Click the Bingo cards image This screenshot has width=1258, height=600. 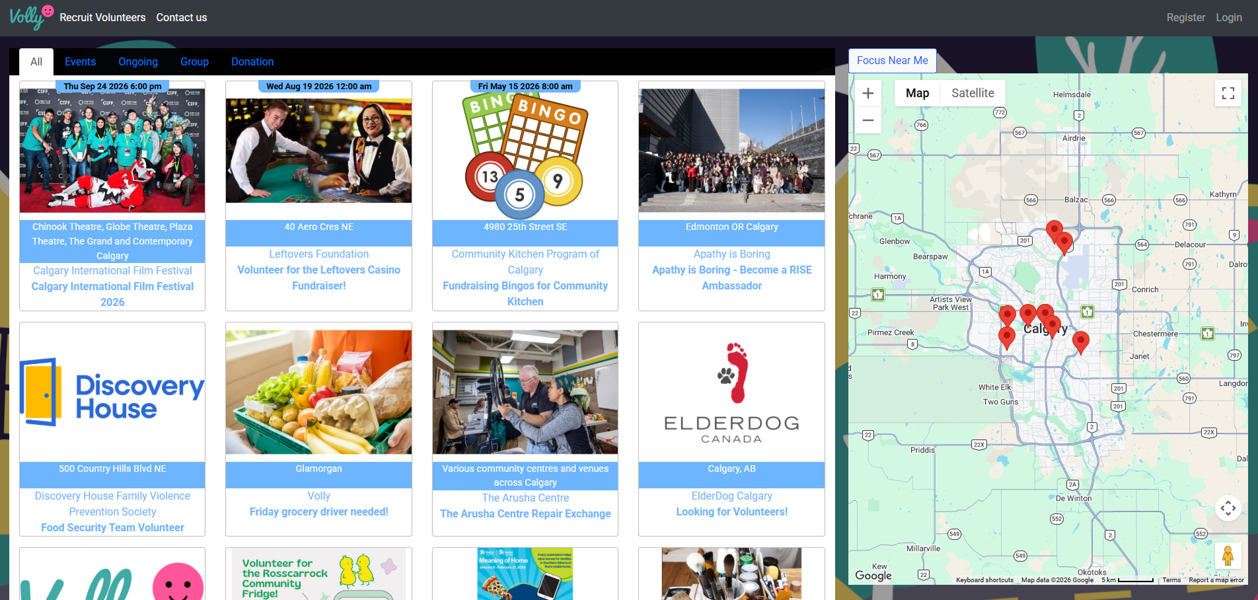coord(525,155)
